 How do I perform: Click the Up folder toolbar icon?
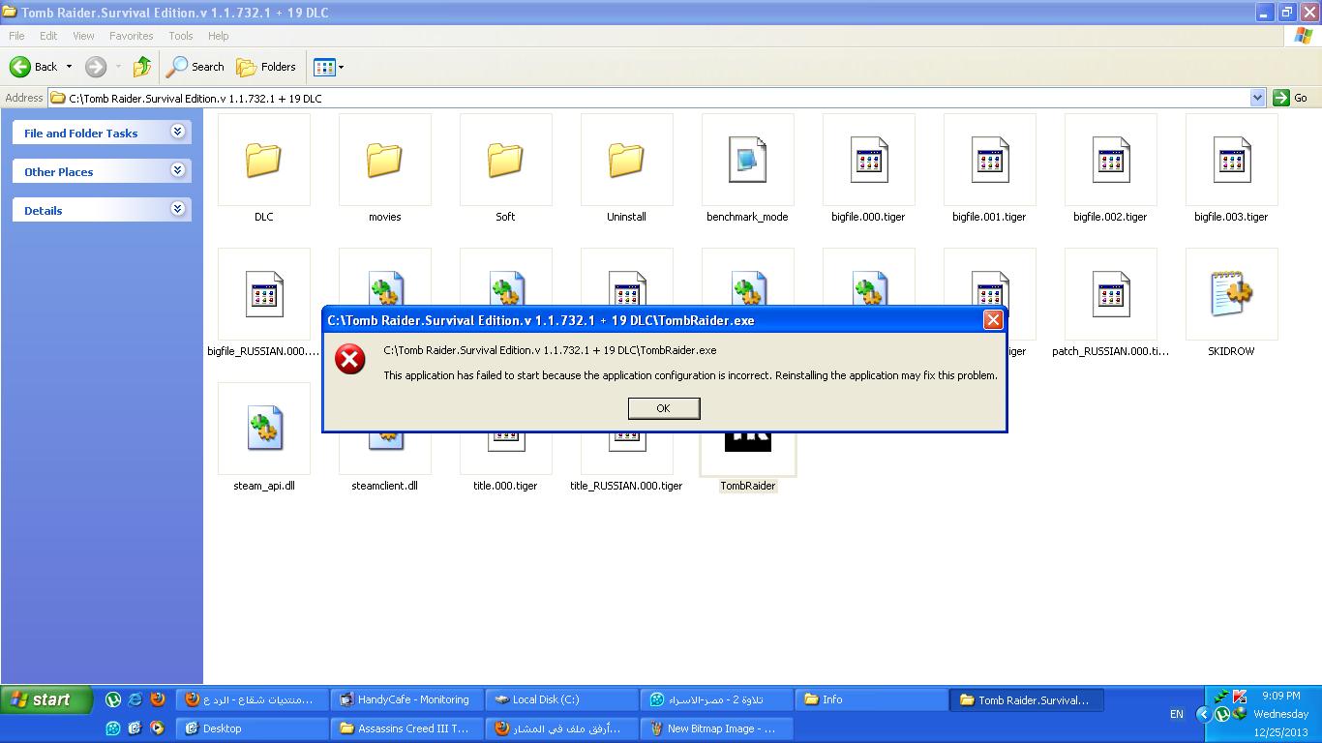142,67
